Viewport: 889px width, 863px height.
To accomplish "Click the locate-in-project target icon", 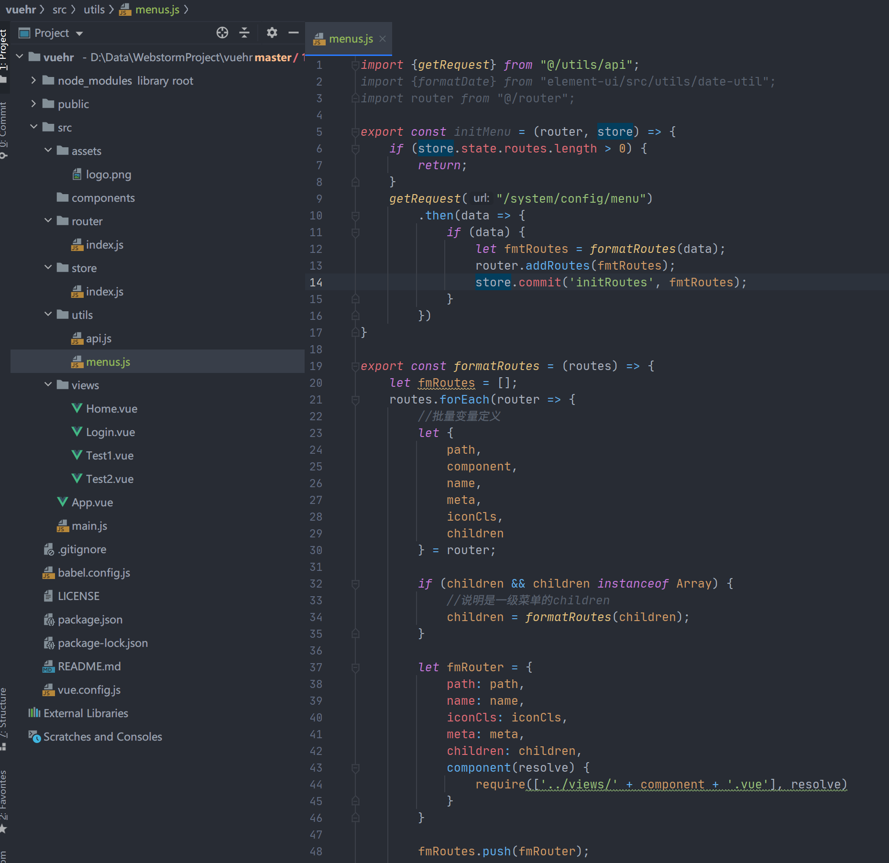I will click(222, 33).
